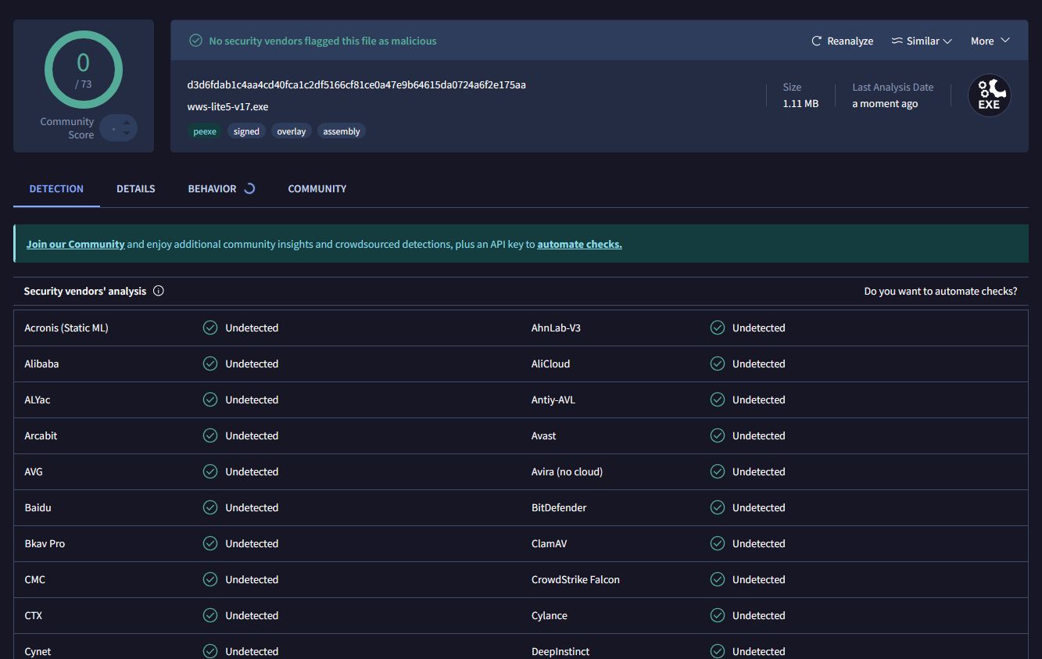Open the Similar dropdown
The image size is (1042, 659).
[922, 41]
